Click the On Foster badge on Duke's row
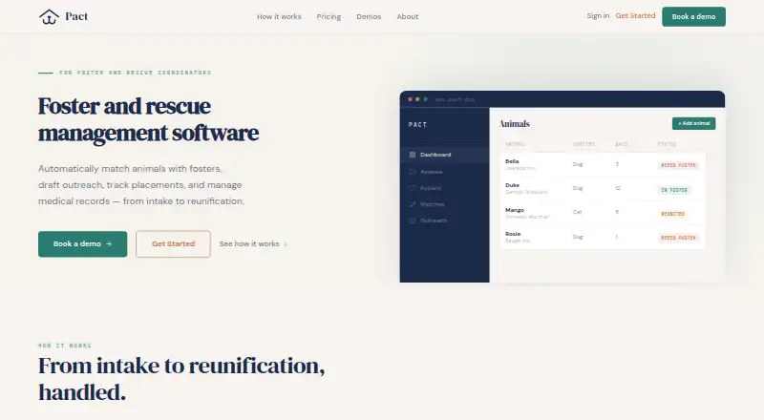Image resolution: width=764 pixels, height=420 pixels. point(674,190)
